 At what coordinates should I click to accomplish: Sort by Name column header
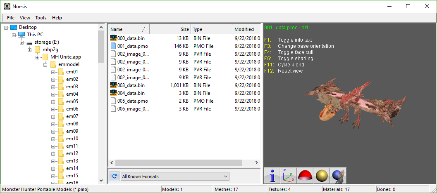[129, 29]
